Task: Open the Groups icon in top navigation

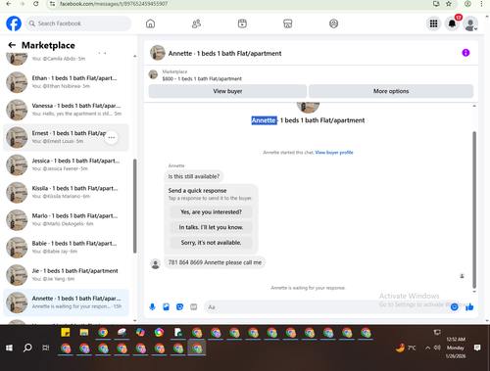Action: [333, 23]
